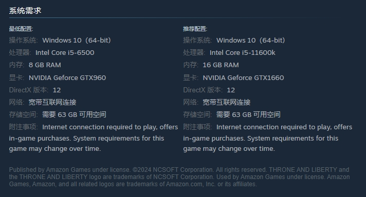This screenshot has height=197, width=366.
Task: Click the minimum processor Intel Core i5-6500 text
Action: (x=65, y=53)
